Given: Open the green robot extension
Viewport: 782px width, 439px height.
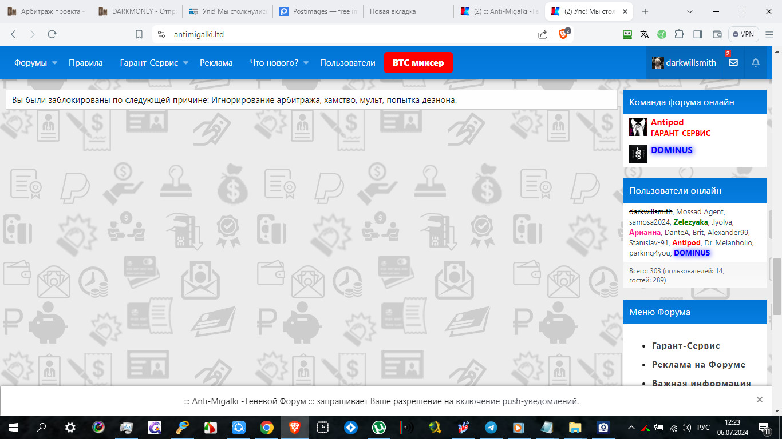Looking at the screenshot, I should pyautogui.click(x=627, y=34).
